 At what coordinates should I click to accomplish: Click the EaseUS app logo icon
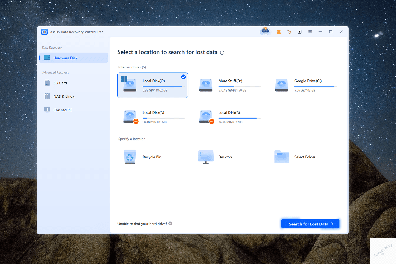[44, 32]
